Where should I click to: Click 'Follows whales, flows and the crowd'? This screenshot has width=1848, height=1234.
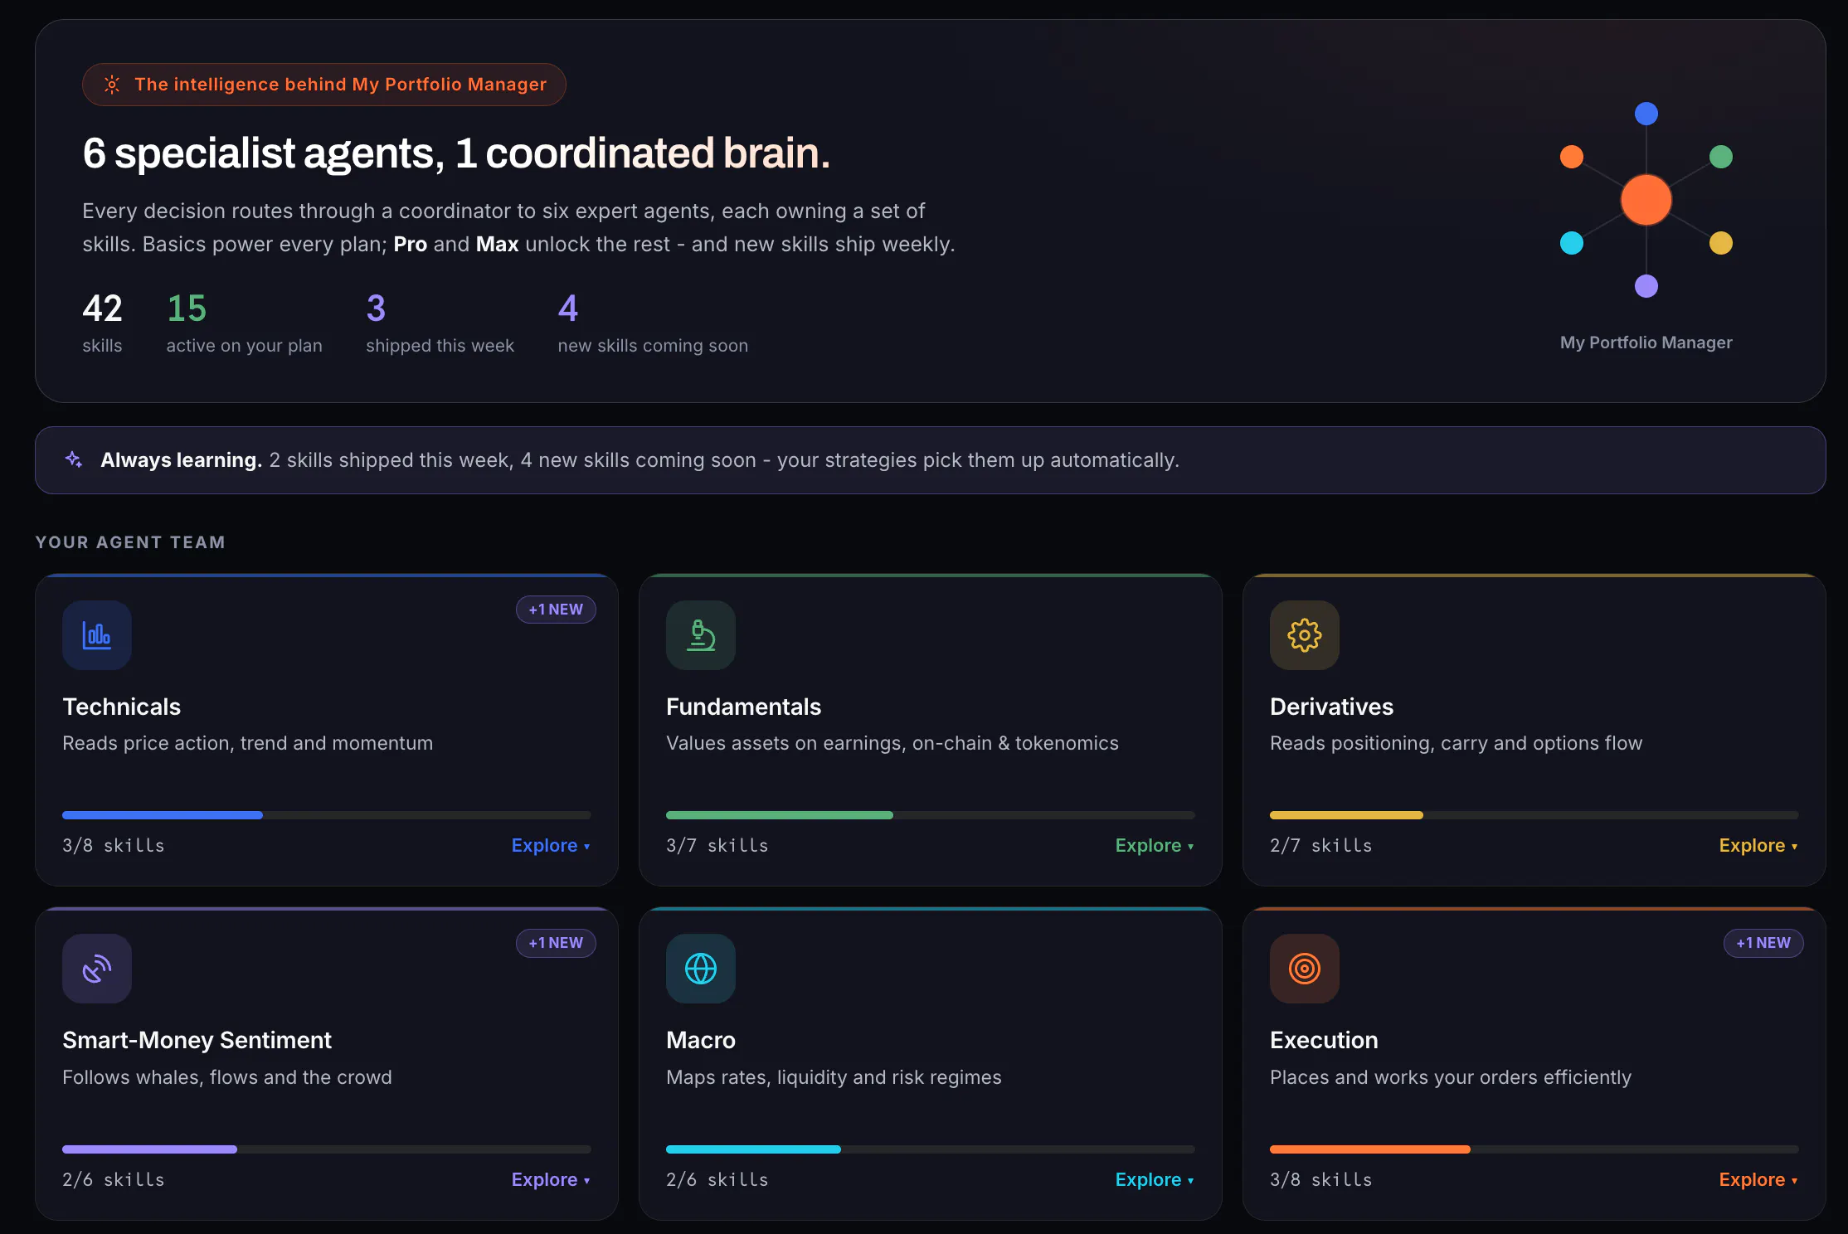(227, 1077)
